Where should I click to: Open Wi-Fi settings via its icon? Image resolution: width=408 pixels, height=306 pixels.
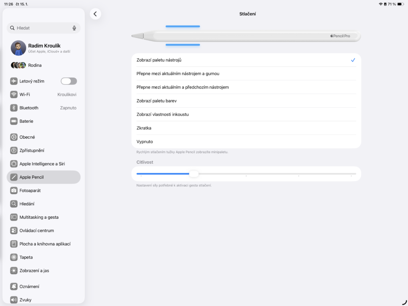pyautogui.click(x=14, y=94)
